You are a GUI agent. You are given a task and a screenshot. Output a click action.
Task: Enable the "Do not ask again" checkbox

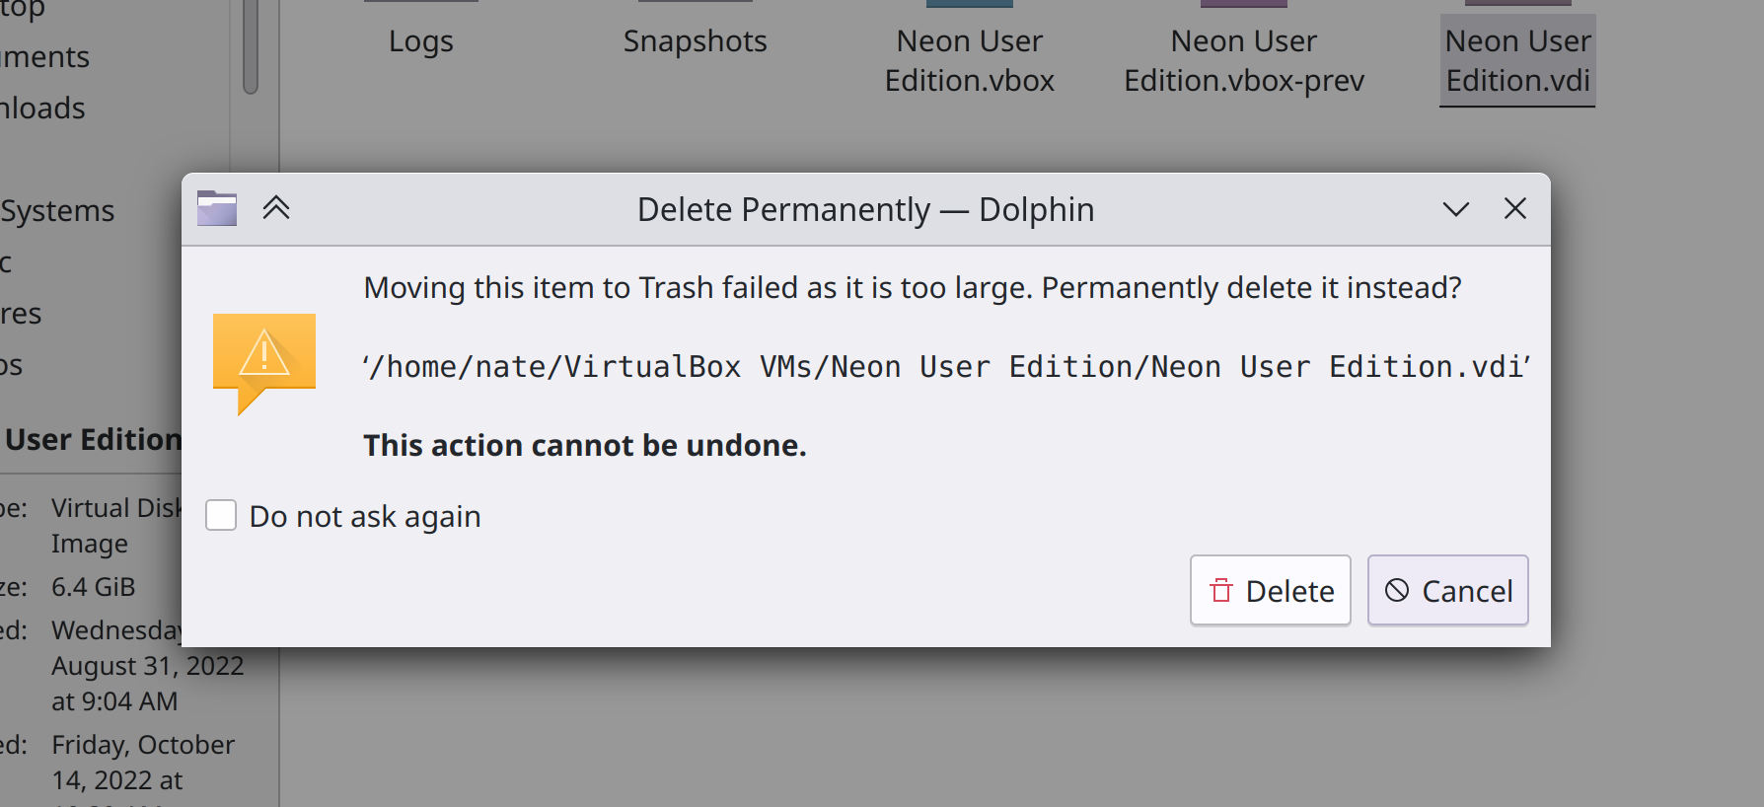coord(221,515)
